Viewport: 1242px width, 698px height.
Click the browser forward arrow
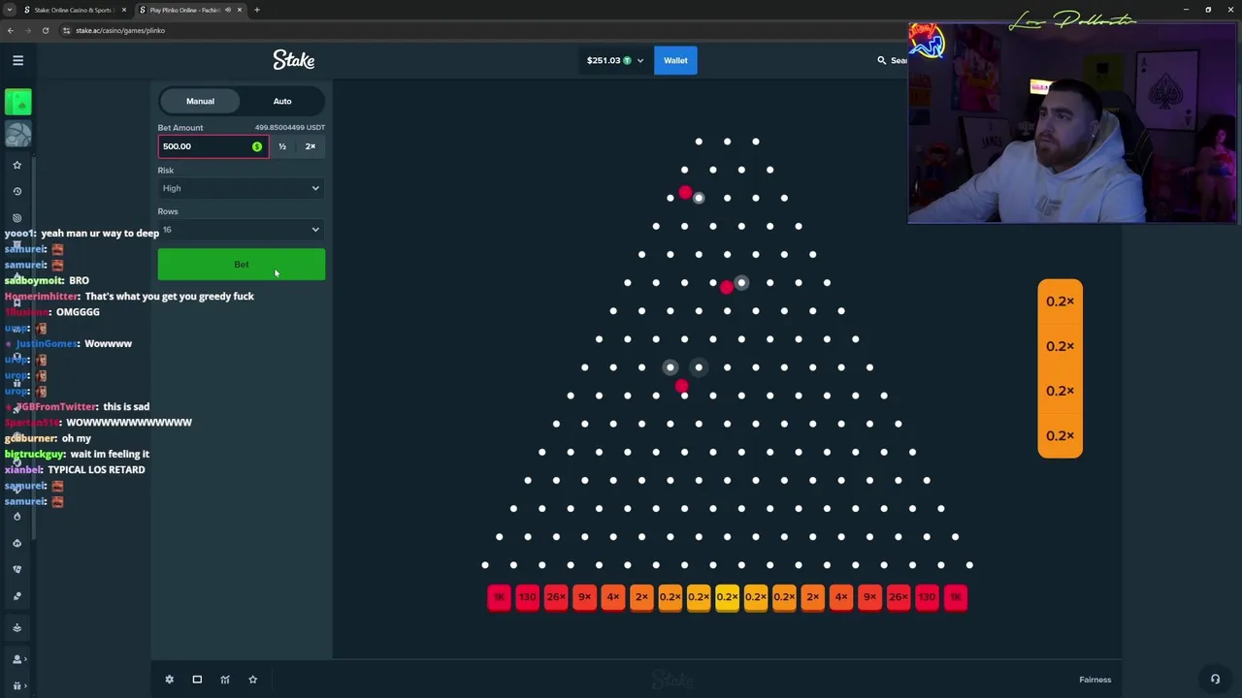coord(27,30)
